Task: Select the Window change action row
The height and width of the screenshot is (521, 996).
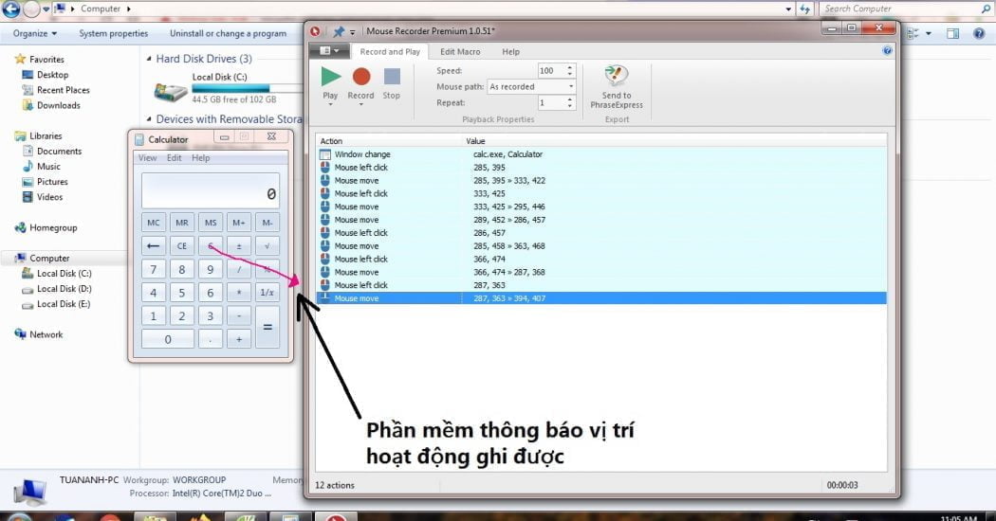Action: [x=600, y=154]
